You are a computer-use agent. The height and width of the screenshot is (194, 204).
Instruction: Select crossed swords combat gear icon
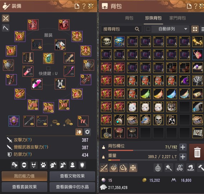6,18
